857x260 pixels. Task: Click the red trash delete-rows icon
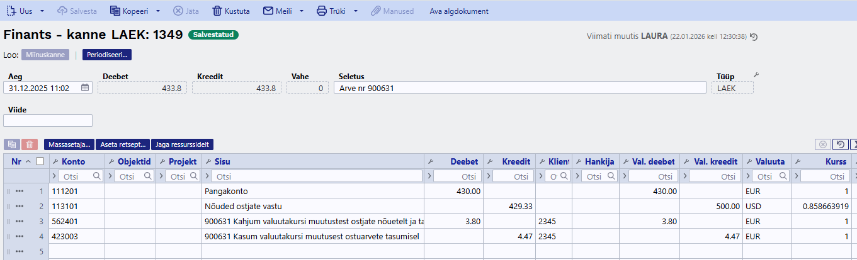[x=30, y=144]
